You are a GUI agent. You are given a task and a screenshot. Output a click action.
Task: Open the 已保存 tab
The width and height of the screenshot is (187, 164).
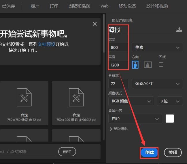click(x=9, y=6)
